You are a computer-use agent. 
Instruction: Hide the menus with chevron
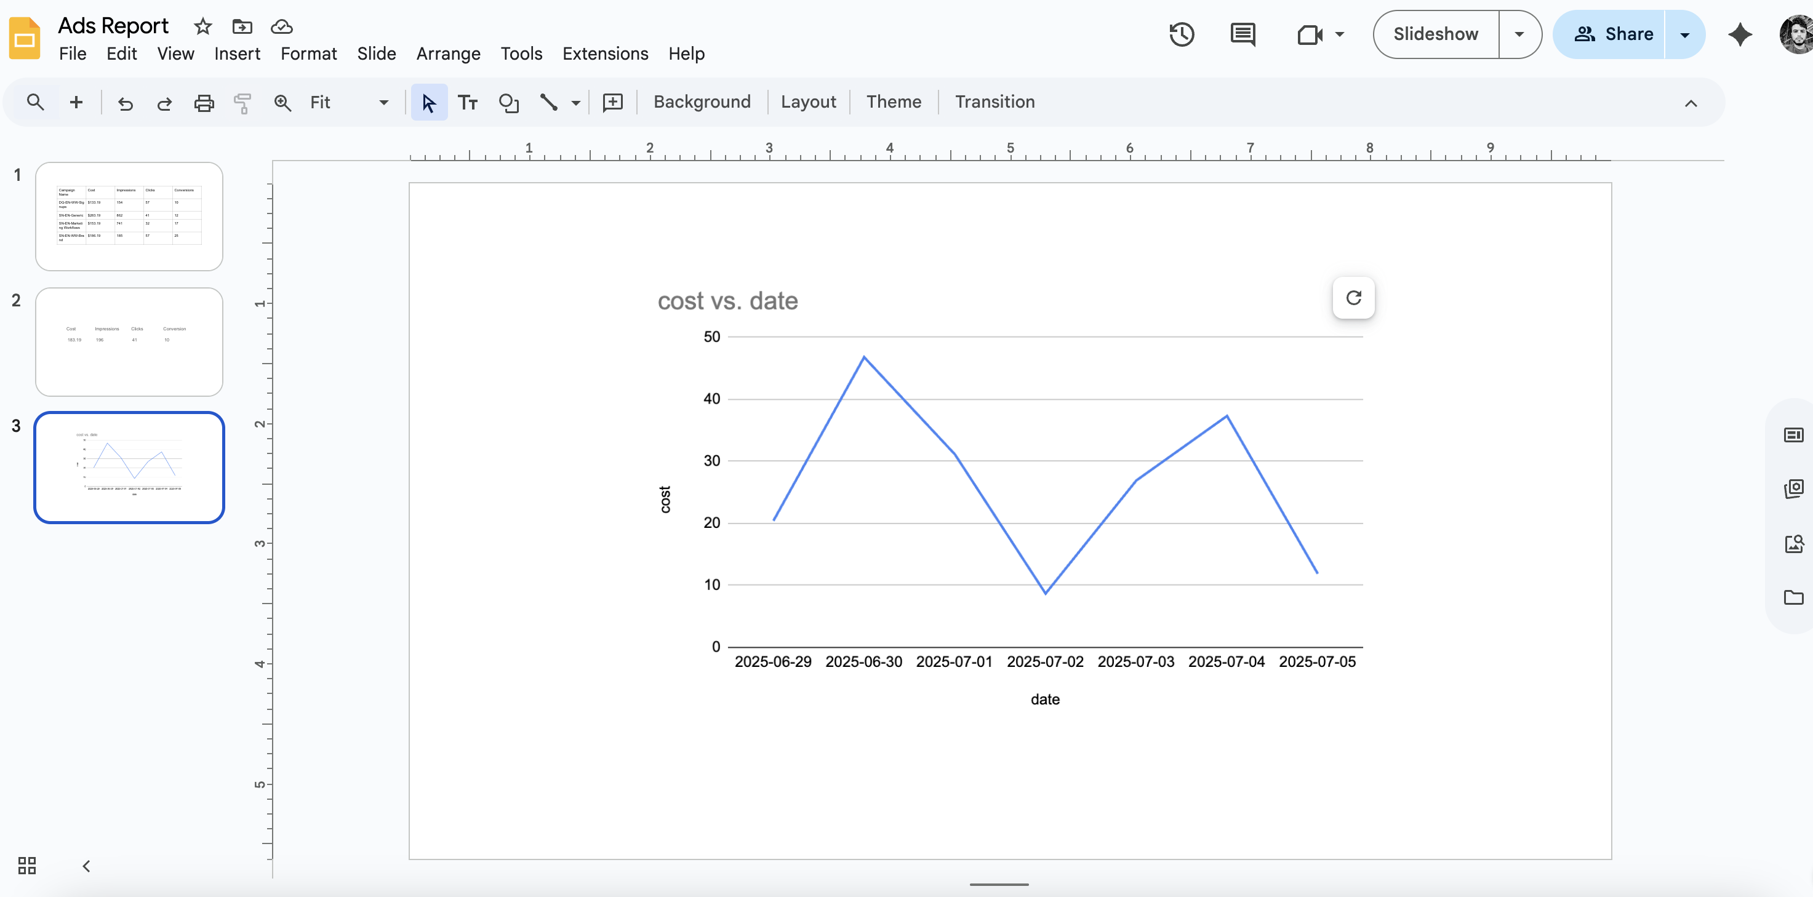(x=1691, y=103)
